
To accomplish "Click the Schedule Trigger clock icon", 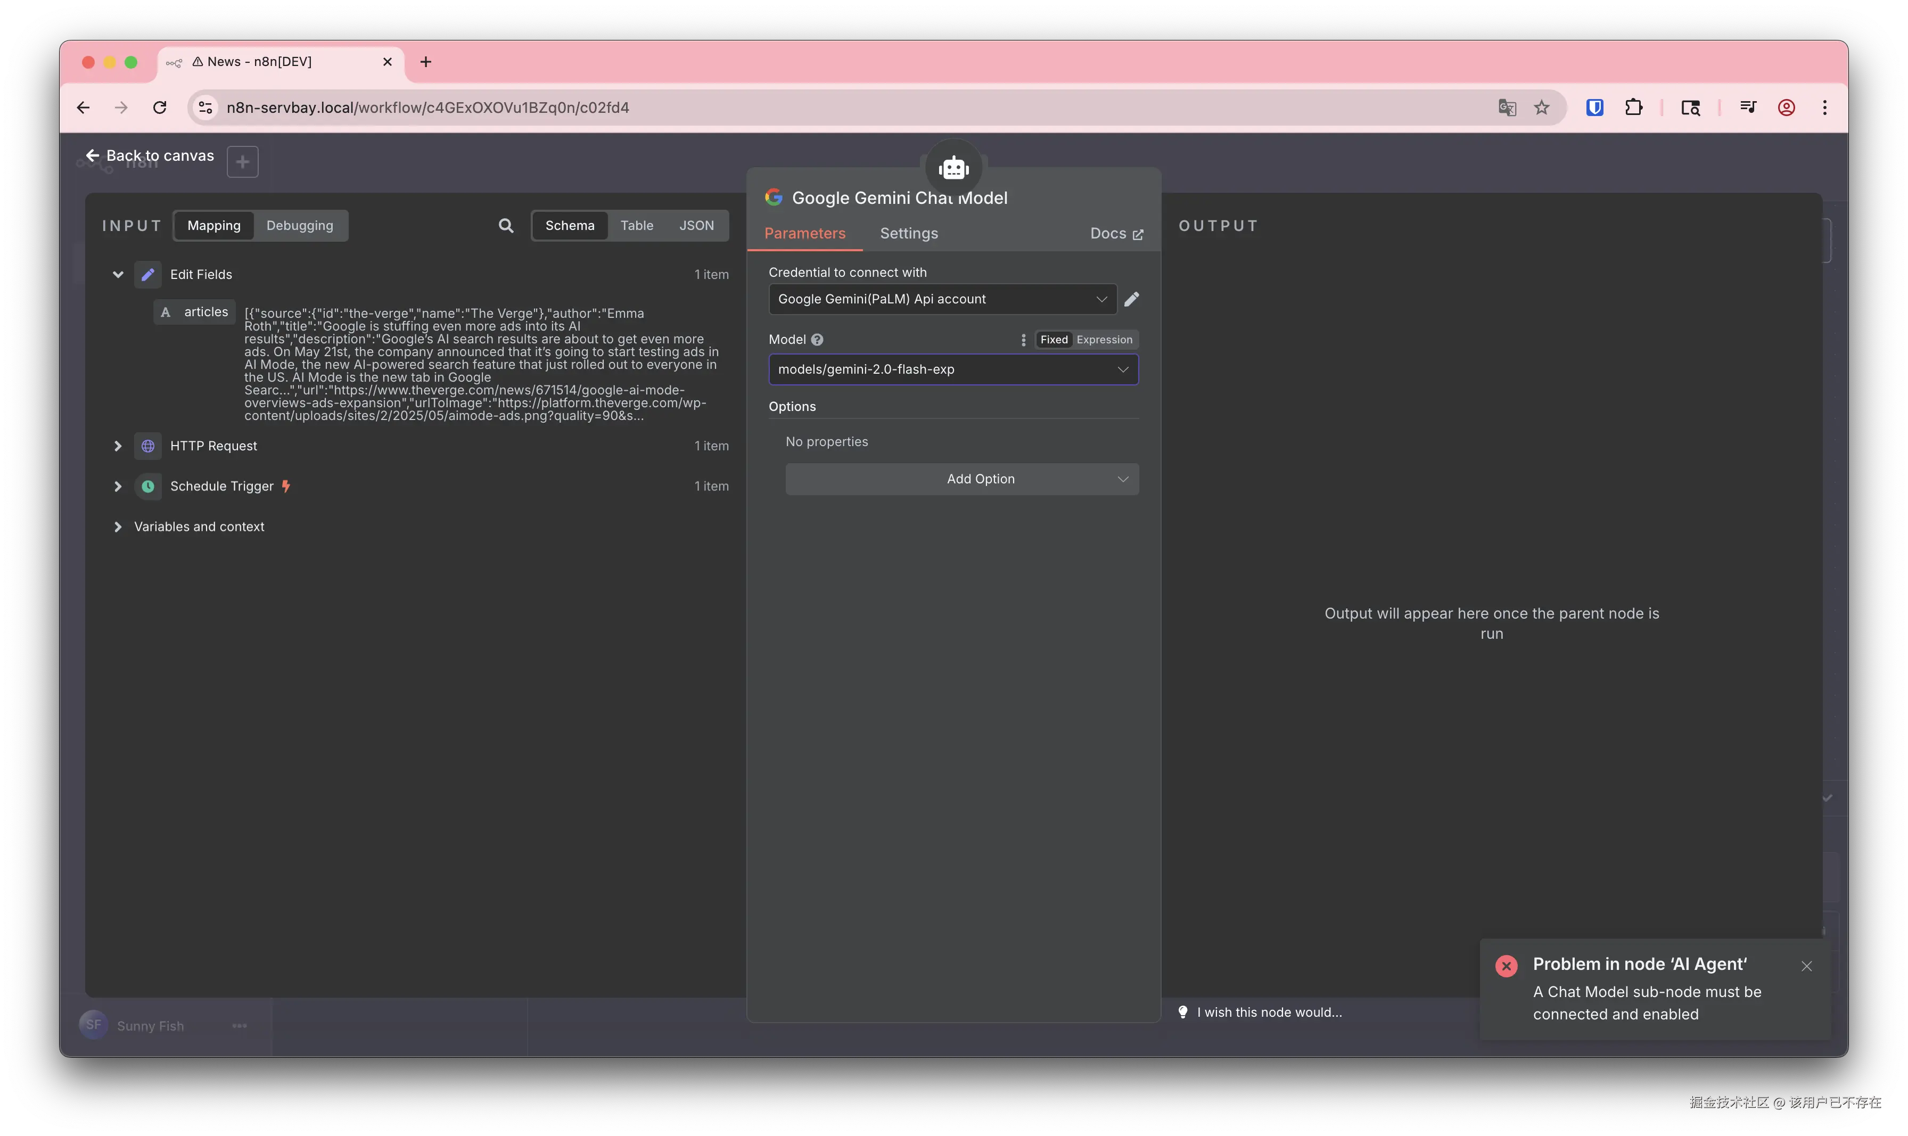I will 147,486.
